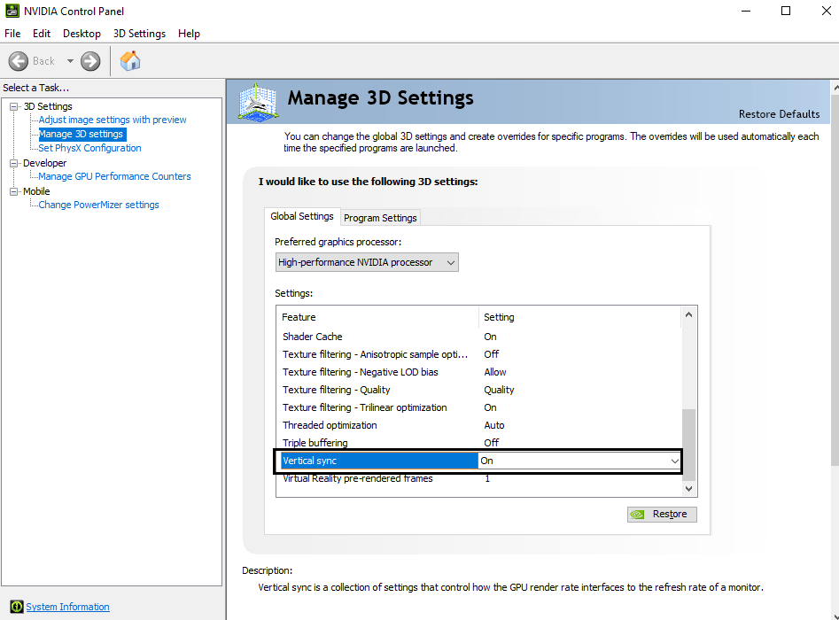Click Auto value for Threaded optimization
Screen dimensions: 839x620
coord(493,425)
